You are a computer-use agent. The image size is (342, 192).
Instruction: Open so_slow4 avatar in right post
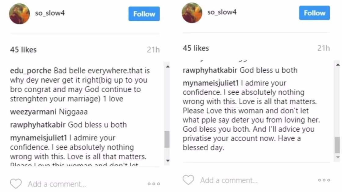point(192,13)
